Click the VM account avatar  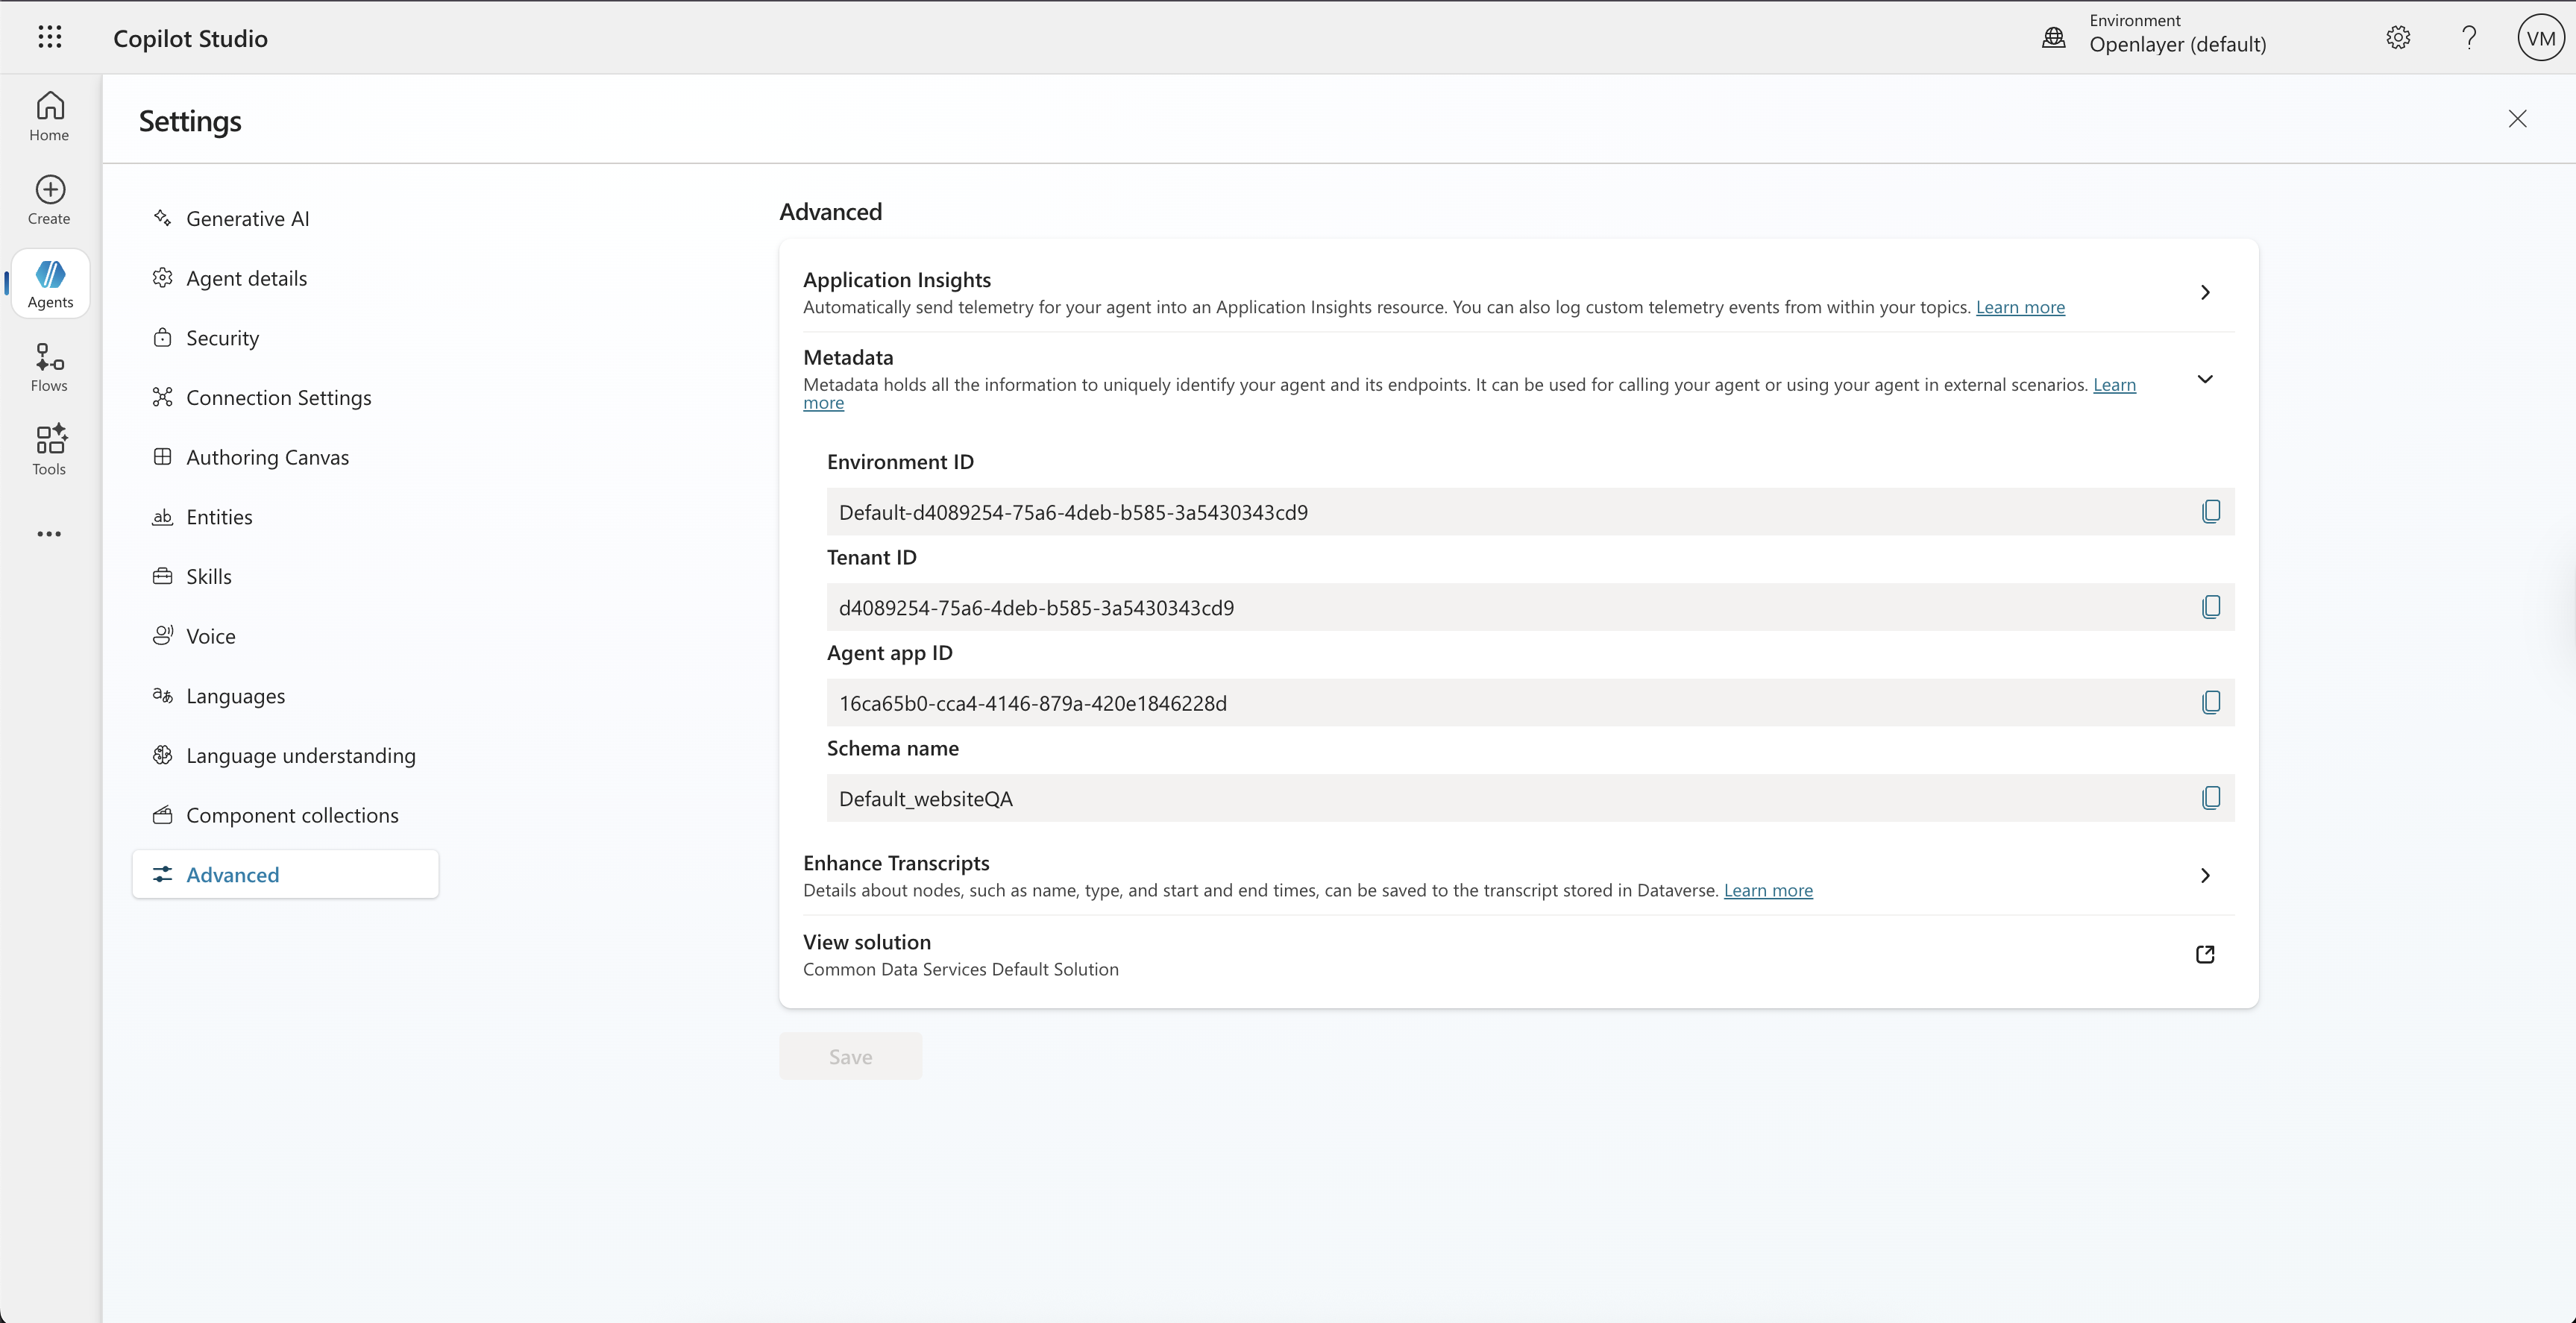[2540, 37]
